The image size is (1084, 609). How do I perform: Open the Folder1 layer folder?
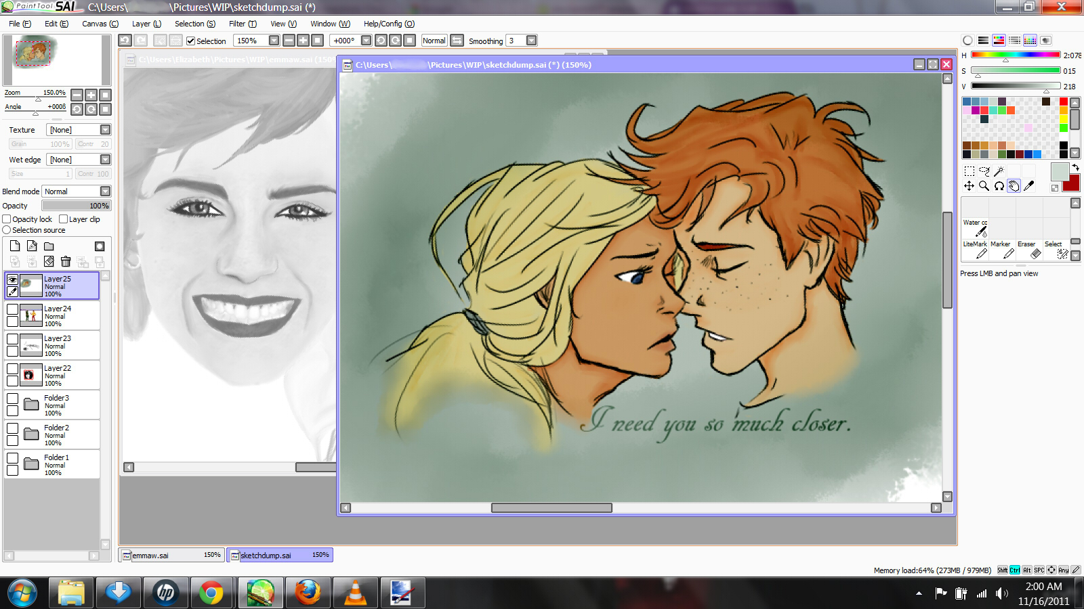[31, 464]
